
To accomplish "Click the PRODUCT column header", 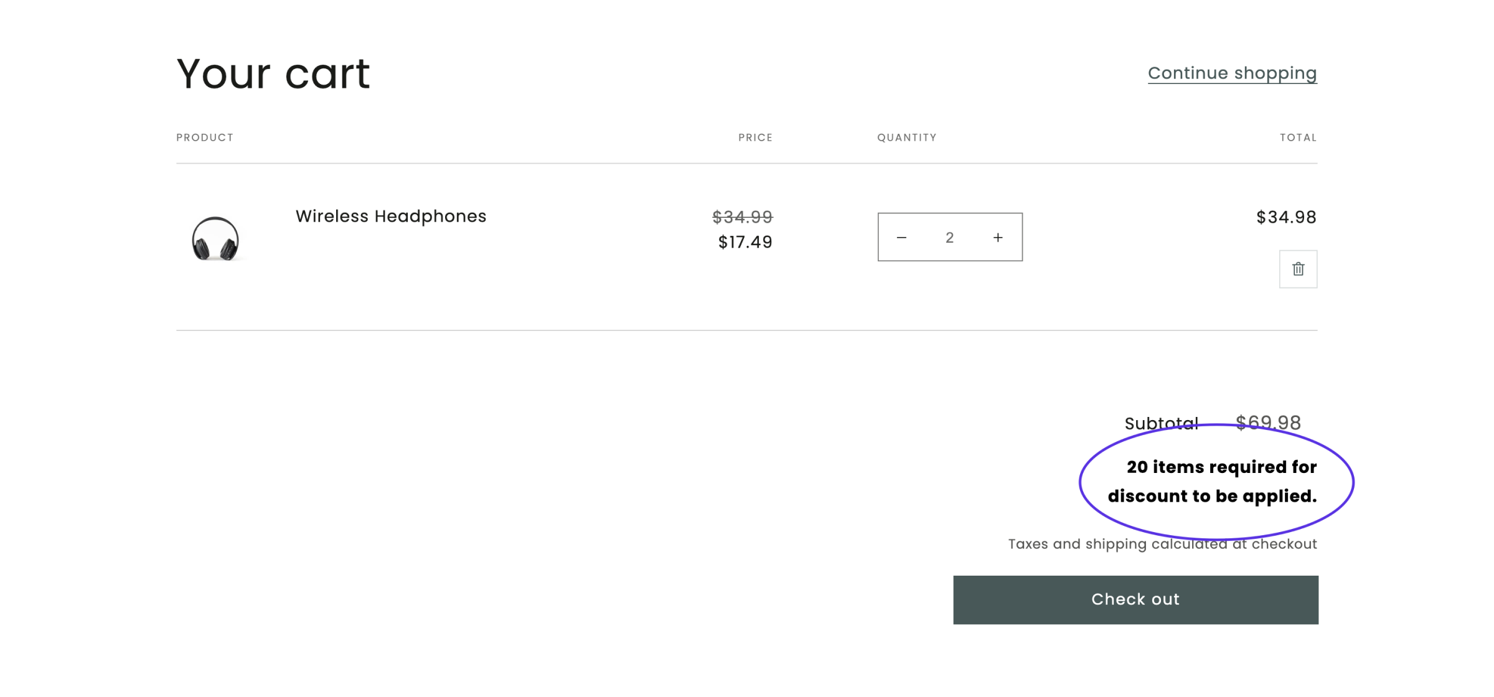I will click(205, 138).
